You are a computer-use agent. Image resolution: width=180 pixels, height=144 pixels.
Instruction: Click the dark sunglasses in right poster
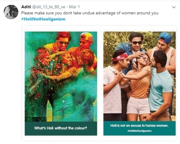(137, 43)
